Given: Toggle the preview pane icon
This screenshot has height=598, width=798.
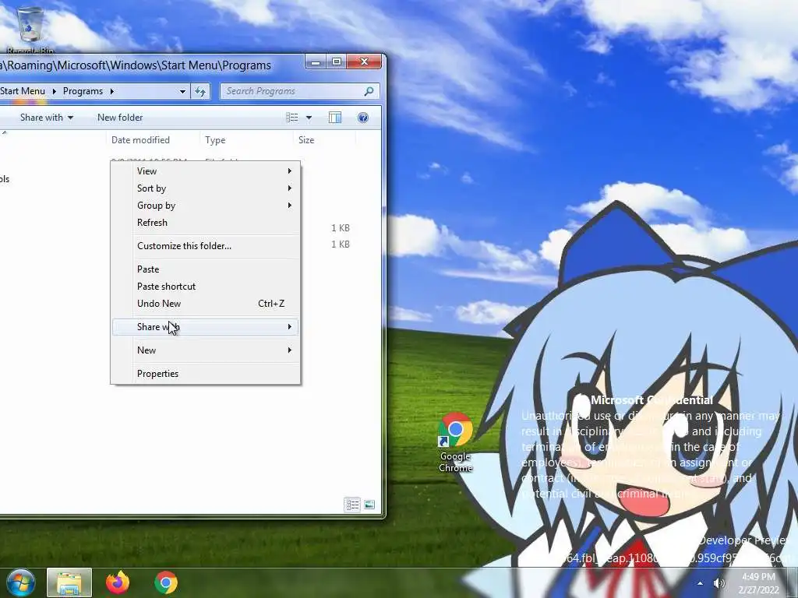Looking at the screenshot, I should pyautogui.click(x=335, y=118).
